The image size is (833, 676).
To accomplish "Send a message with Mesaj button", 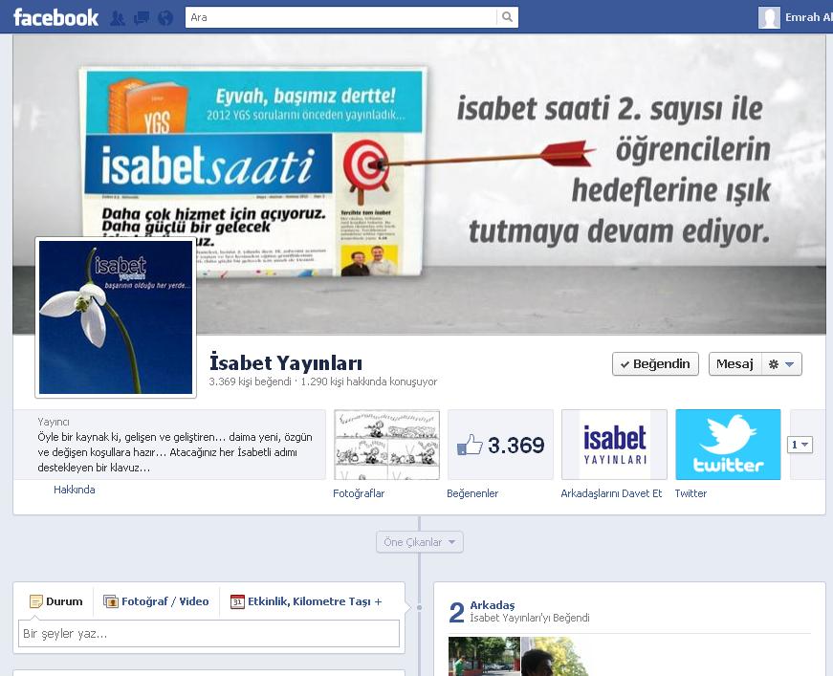I will click(735, 364).
